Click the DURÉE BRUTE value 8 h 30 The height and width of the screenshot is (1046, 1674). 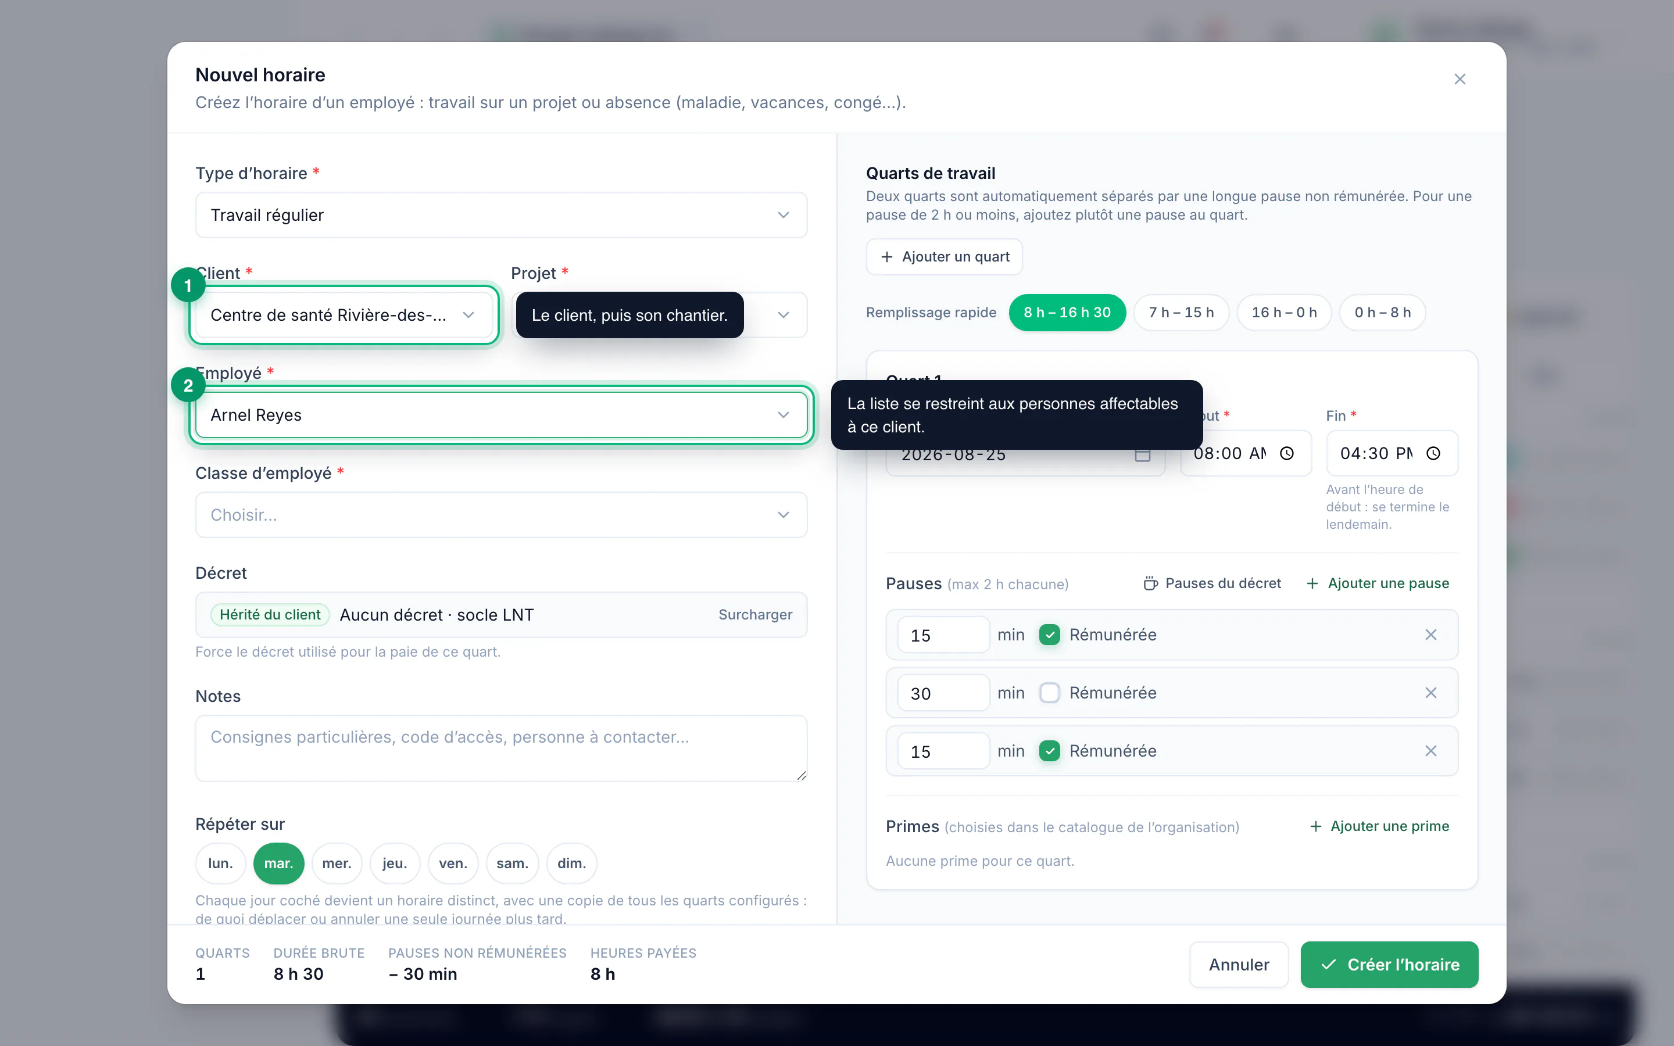(x=298, y=973)
